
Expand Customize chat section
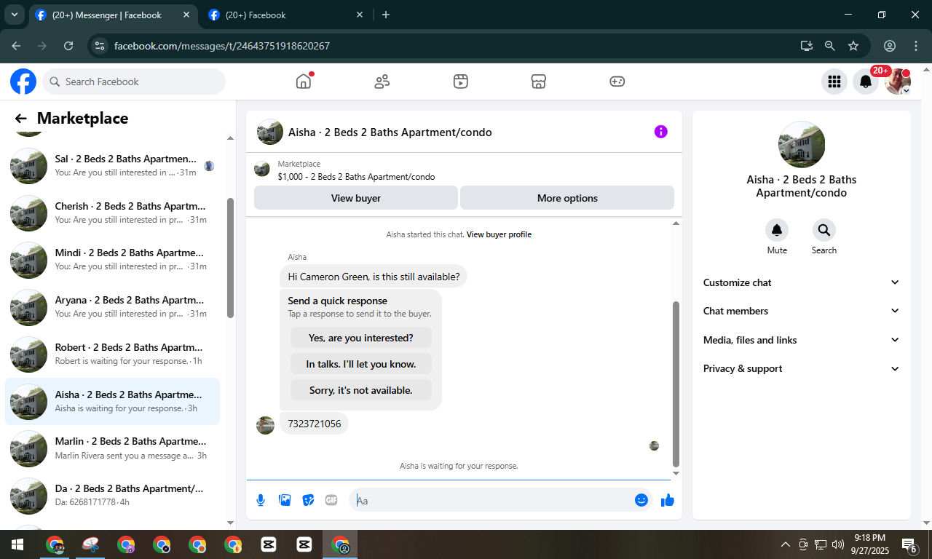(802, 282)
